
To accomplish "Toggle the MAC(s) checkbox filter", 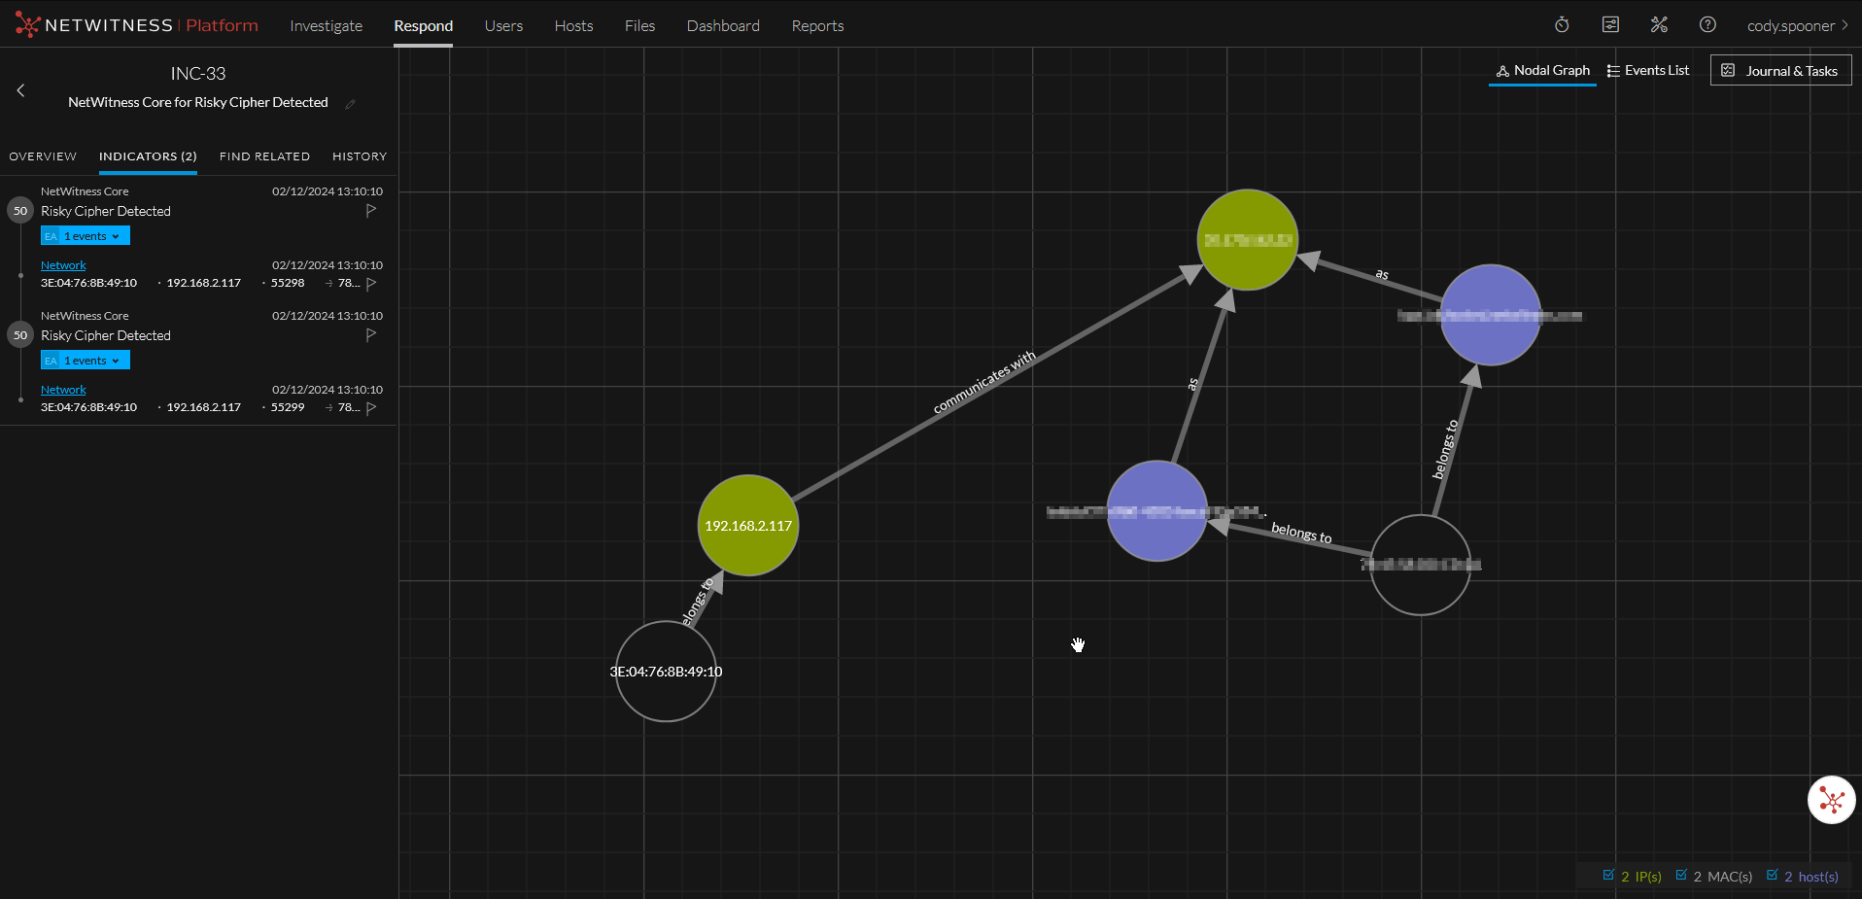I will tap(1681, 876).
